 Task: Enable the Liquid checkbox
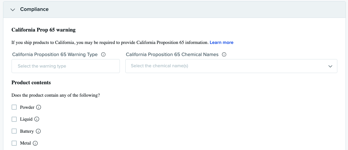pos(14,119)
